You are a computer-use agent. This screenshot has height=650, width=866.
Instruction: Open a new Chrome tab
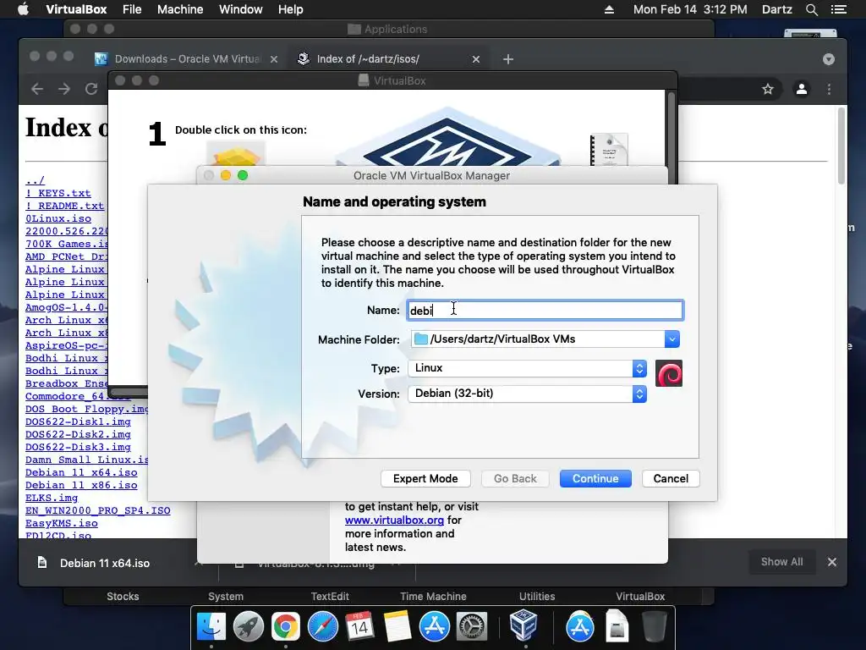pyautogui.click(x=508, y=59)
